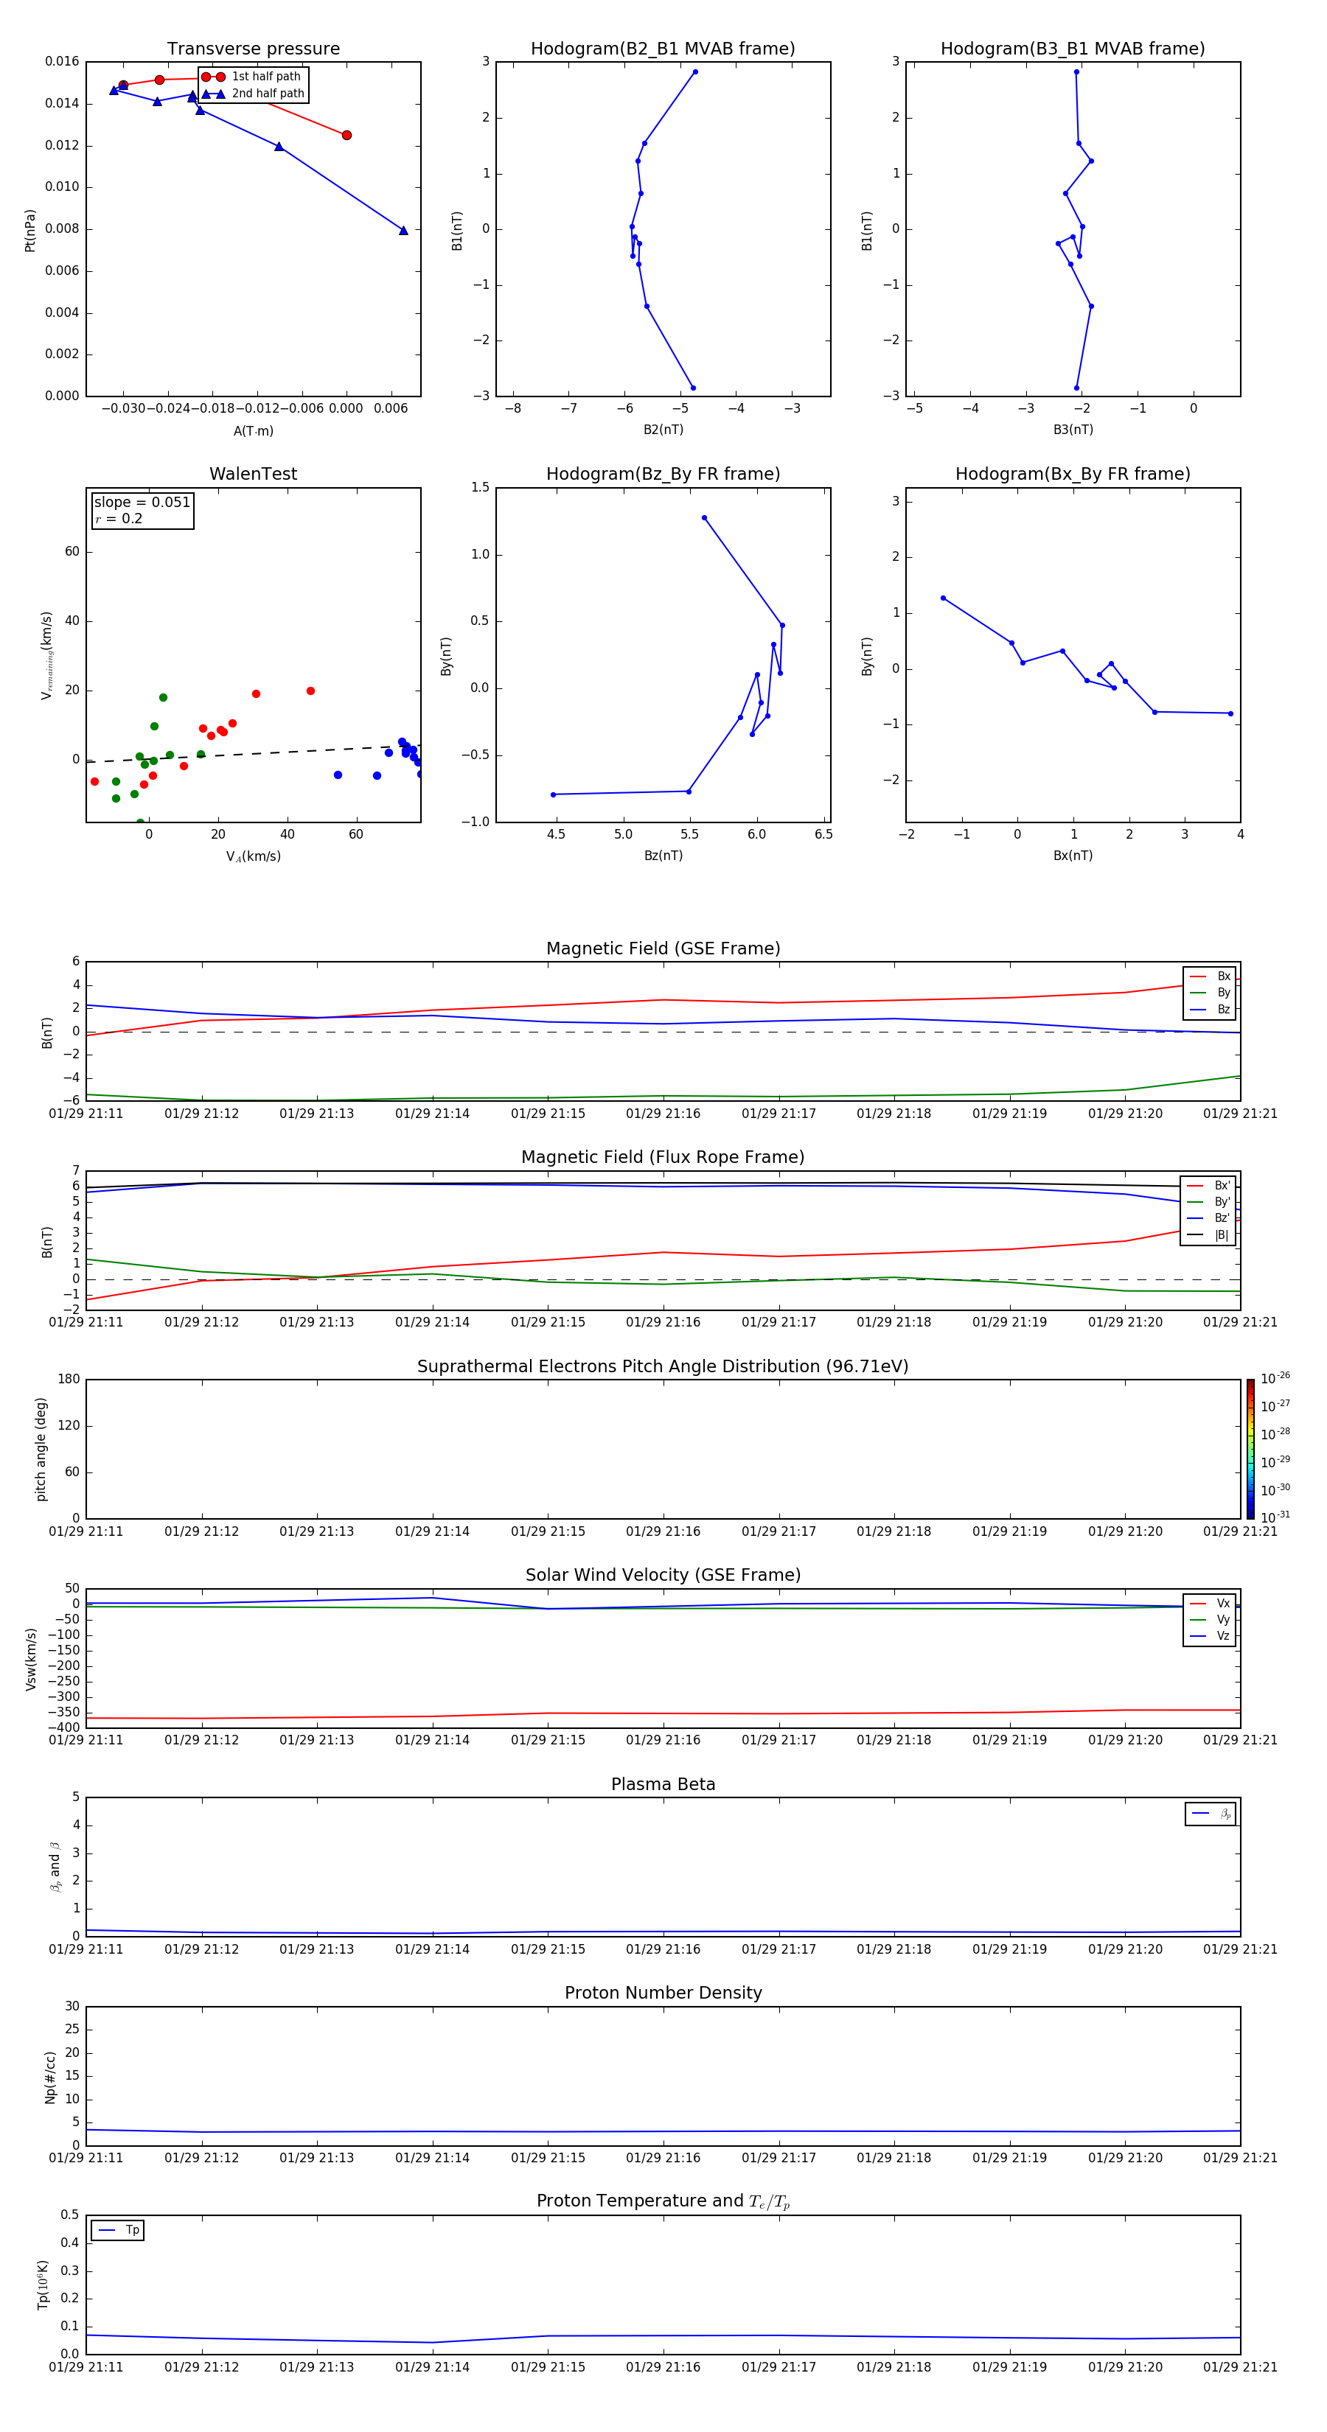Click the Bz' legend entry in Flux Rope panel
Screen dimensions: 1327x2432
(x=1208, y=1218)
